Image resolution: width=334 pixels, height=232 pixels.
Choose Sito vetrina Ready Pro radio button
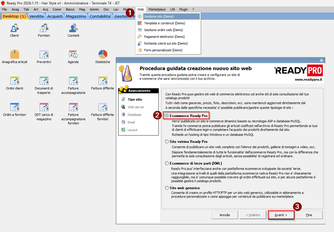click(167, 142)
